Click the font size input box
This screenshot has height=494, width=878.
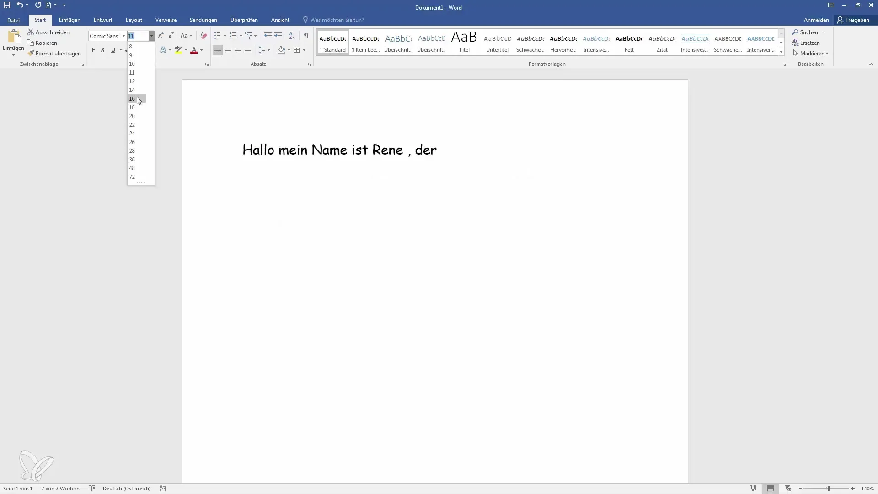[138, 36]
